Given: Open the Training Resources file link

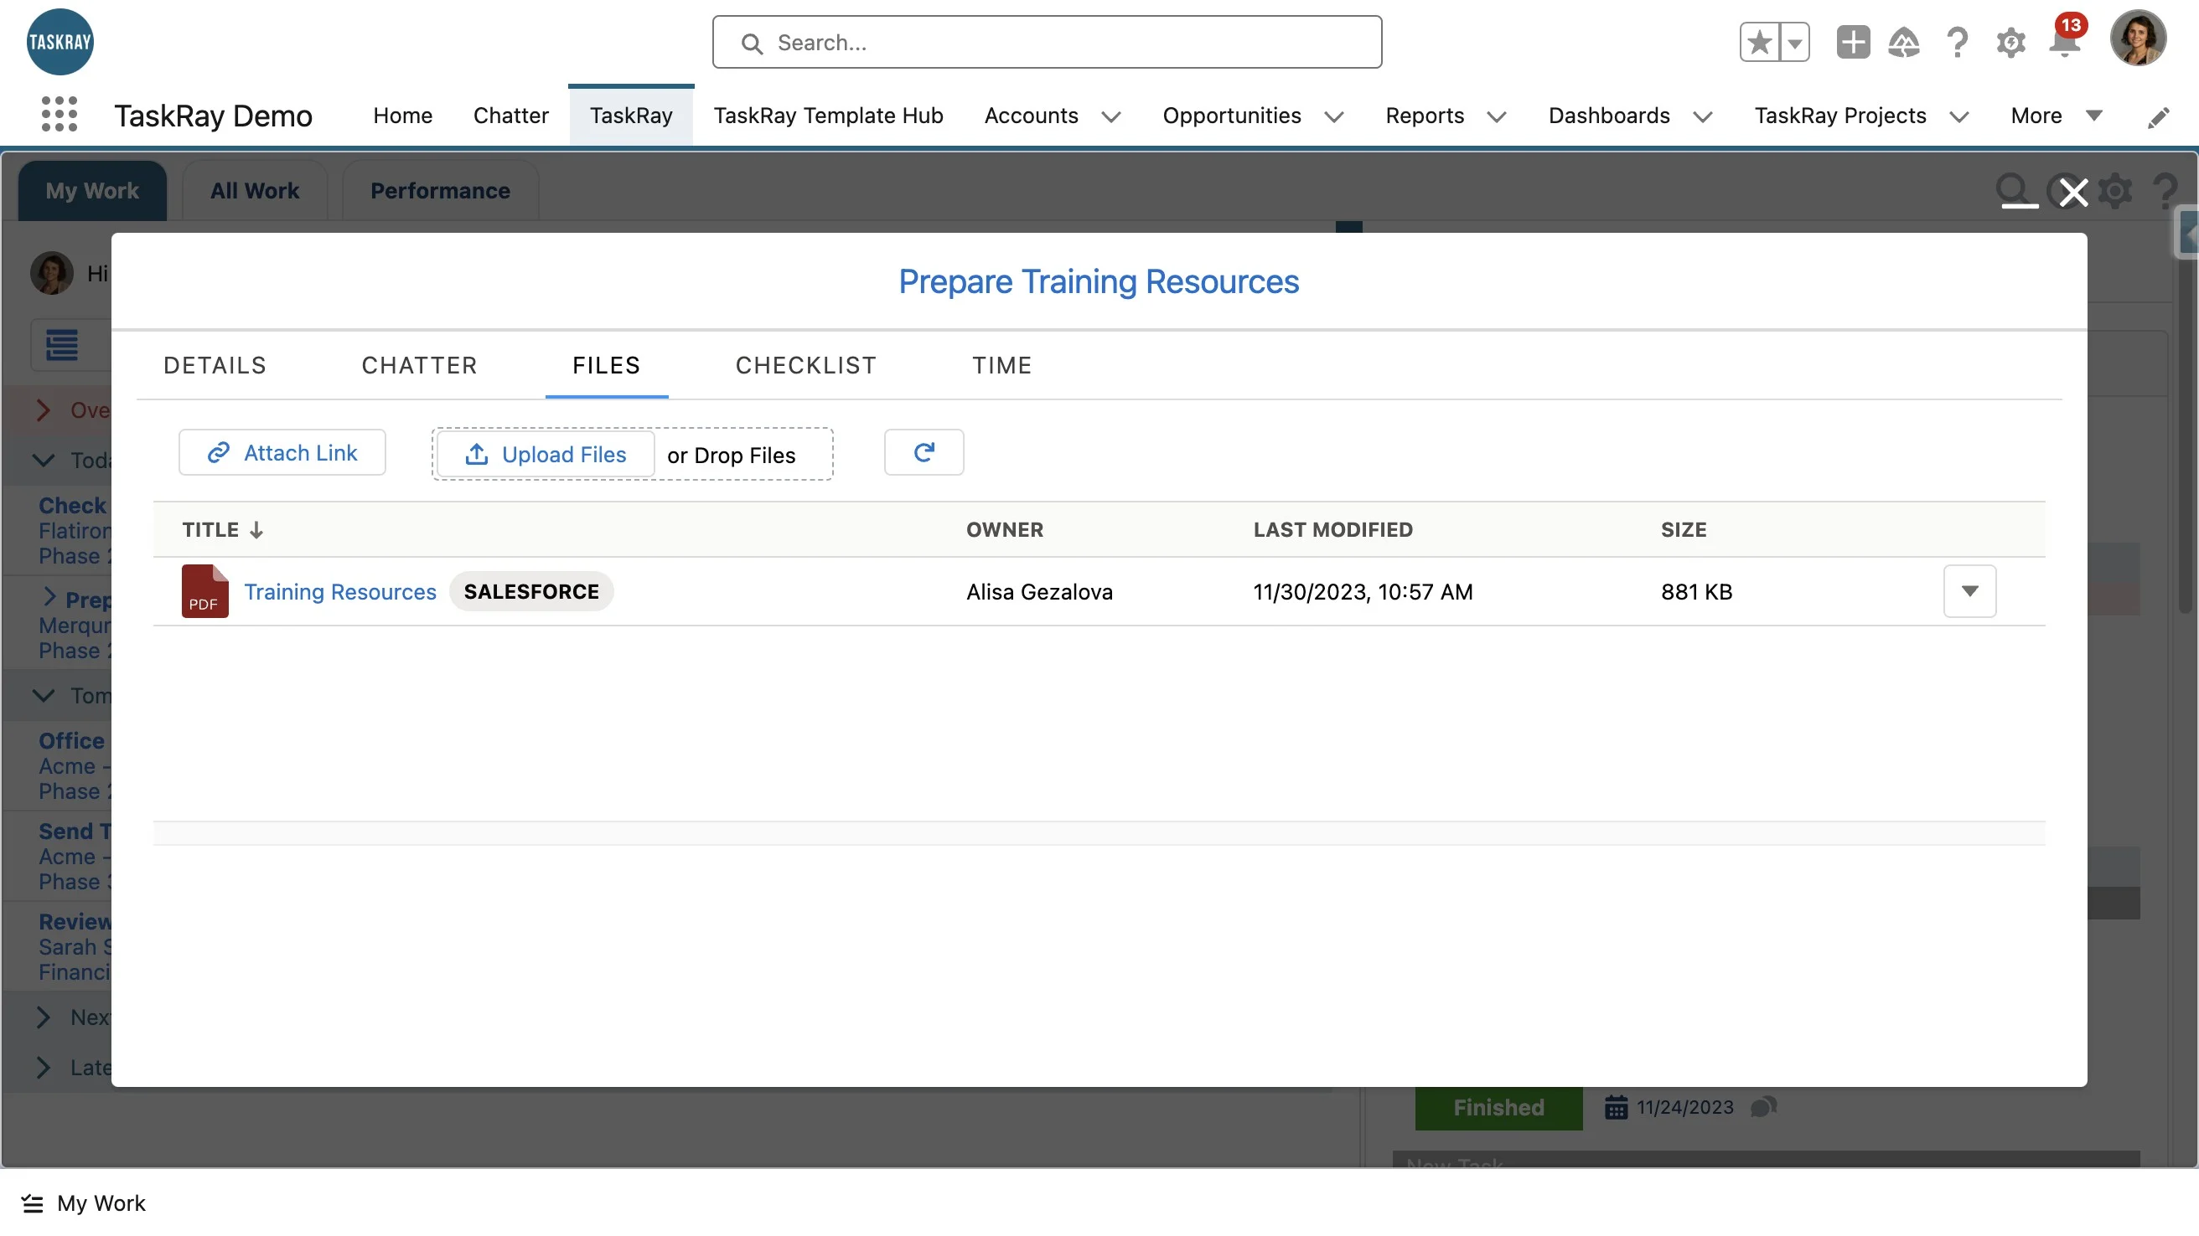Looking at the screenshot, I should click(x=339, y=591).
